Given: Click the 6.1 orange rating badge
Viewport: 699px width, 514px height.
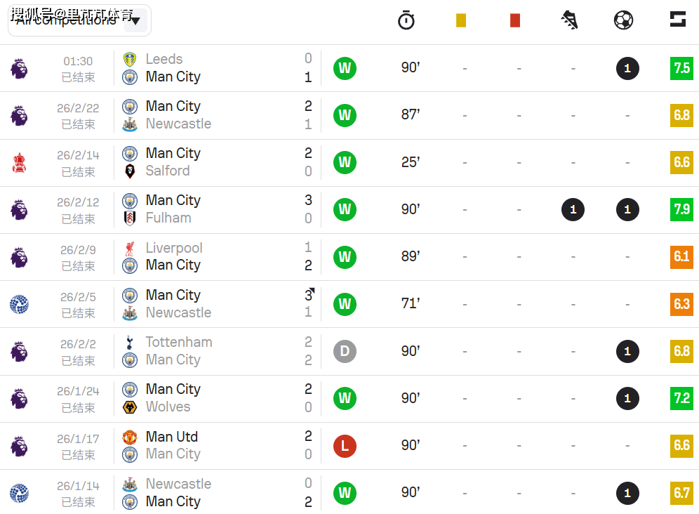Looking at the screenshot, I should 681,256.
